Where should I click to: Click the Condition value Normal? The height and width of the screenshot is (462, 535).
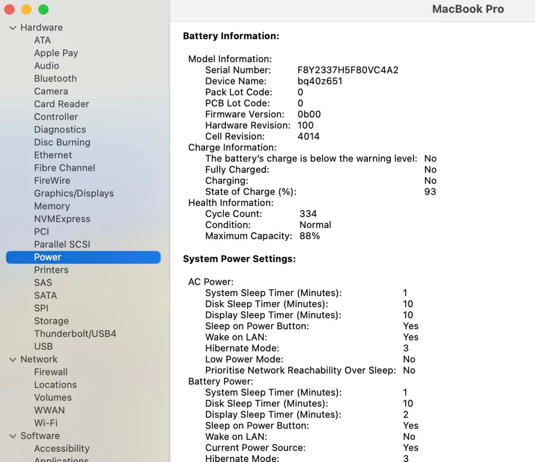(x=315, y=225)
